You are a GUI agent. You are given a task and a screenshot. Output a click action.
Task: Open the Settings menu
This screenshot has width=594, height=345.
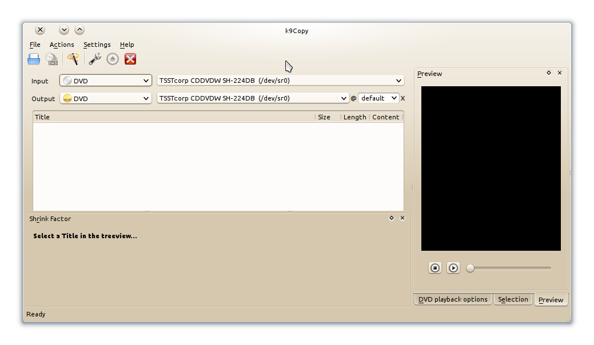[x=97, y=45]
